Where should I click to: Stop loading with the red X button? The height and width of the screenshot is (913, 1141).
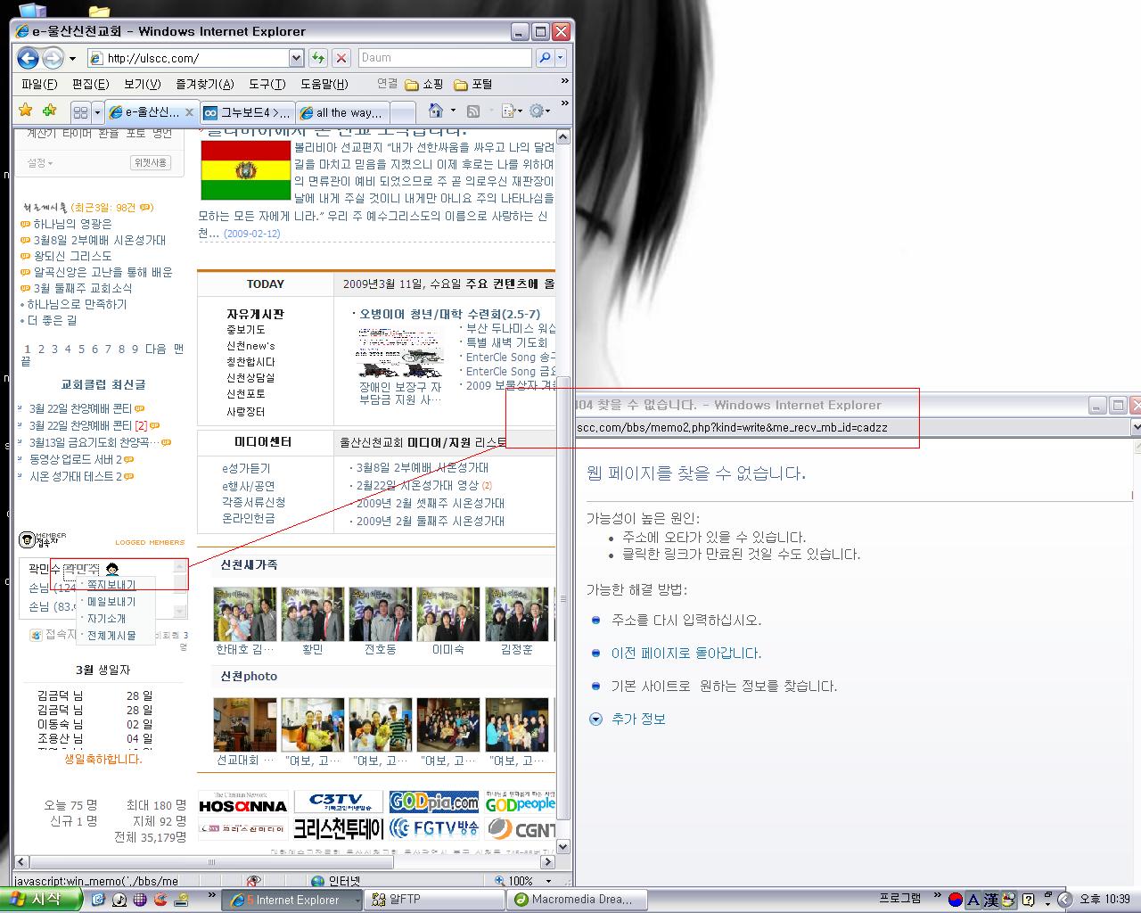point(341,58)
